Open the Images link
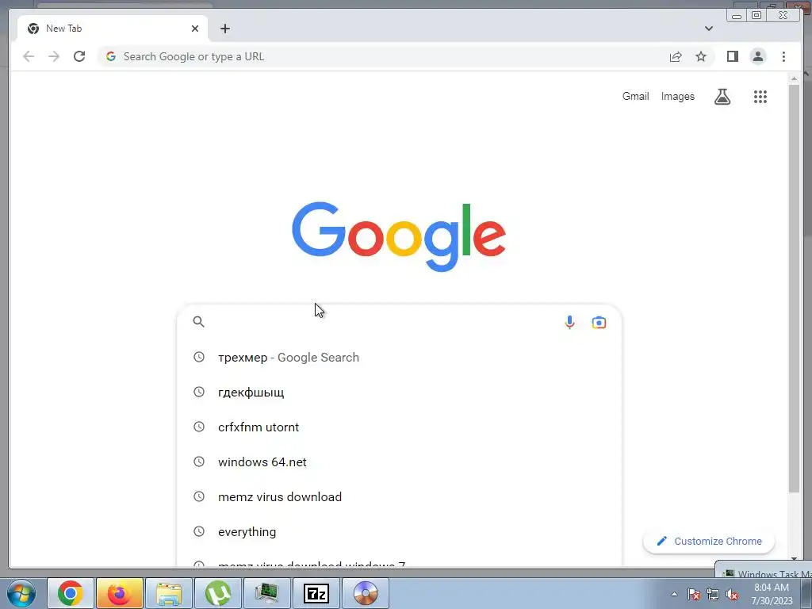Viewport: 812px width, 609px height. 677,96
